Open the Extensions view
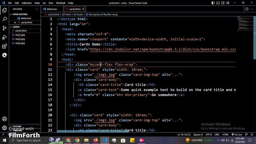The height and width of the screenshot is (144, 256). [4, 46]
